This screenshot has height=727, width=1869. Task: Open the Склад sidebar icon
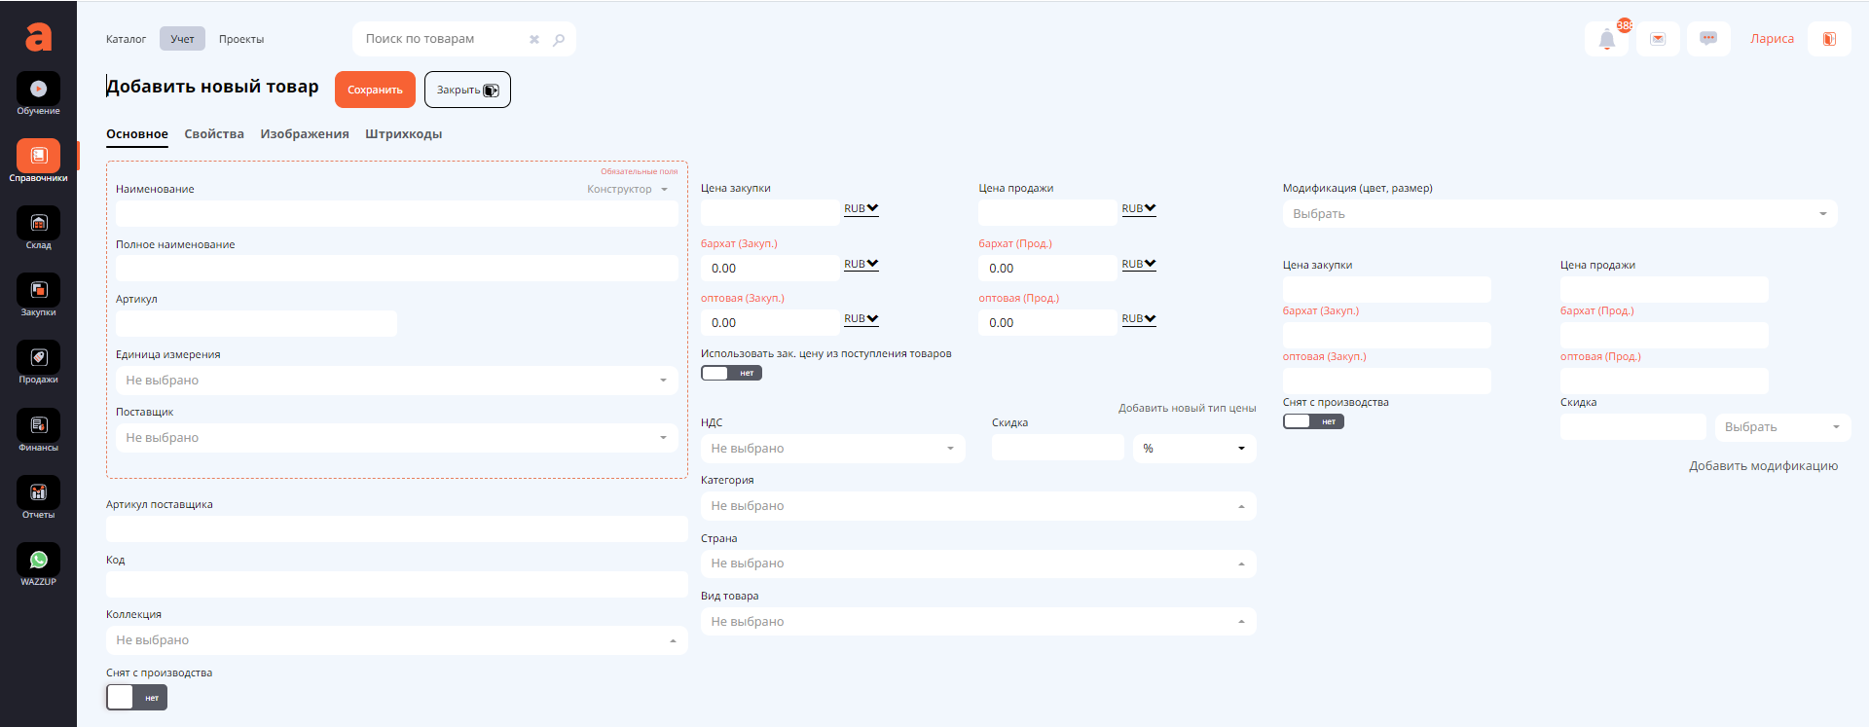click(38, 224)
